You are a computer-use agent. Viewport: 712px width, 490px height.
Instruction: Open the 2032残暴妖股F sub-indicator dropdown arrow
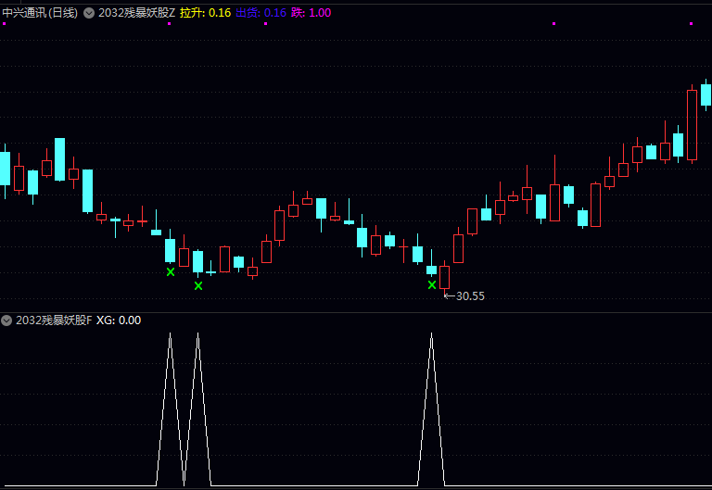click(x=6, y=320)
